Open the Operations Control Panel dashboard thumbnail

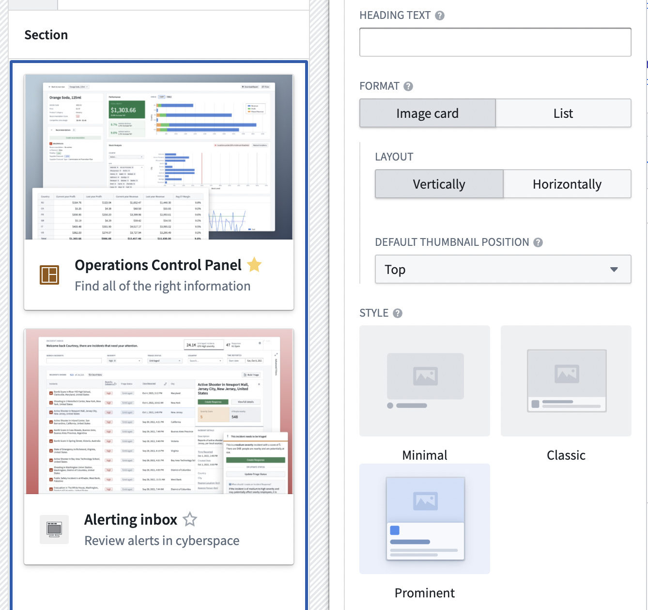[x=159, y=157]
